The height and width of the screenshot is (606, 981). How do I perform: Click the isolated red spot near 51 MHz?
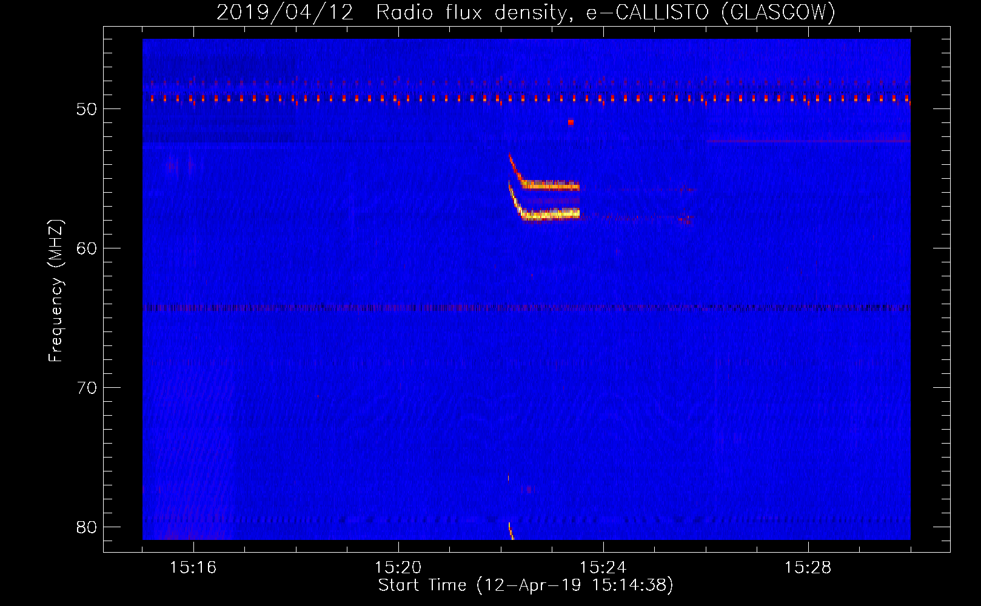pos(571,122)
